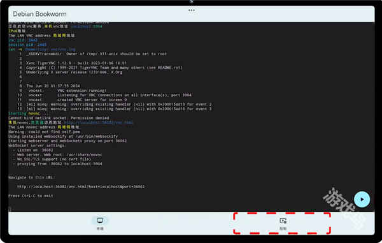Click 'created VNC server for screen 0' line
This screenshot has width=382, height=243.
(78, 99)
